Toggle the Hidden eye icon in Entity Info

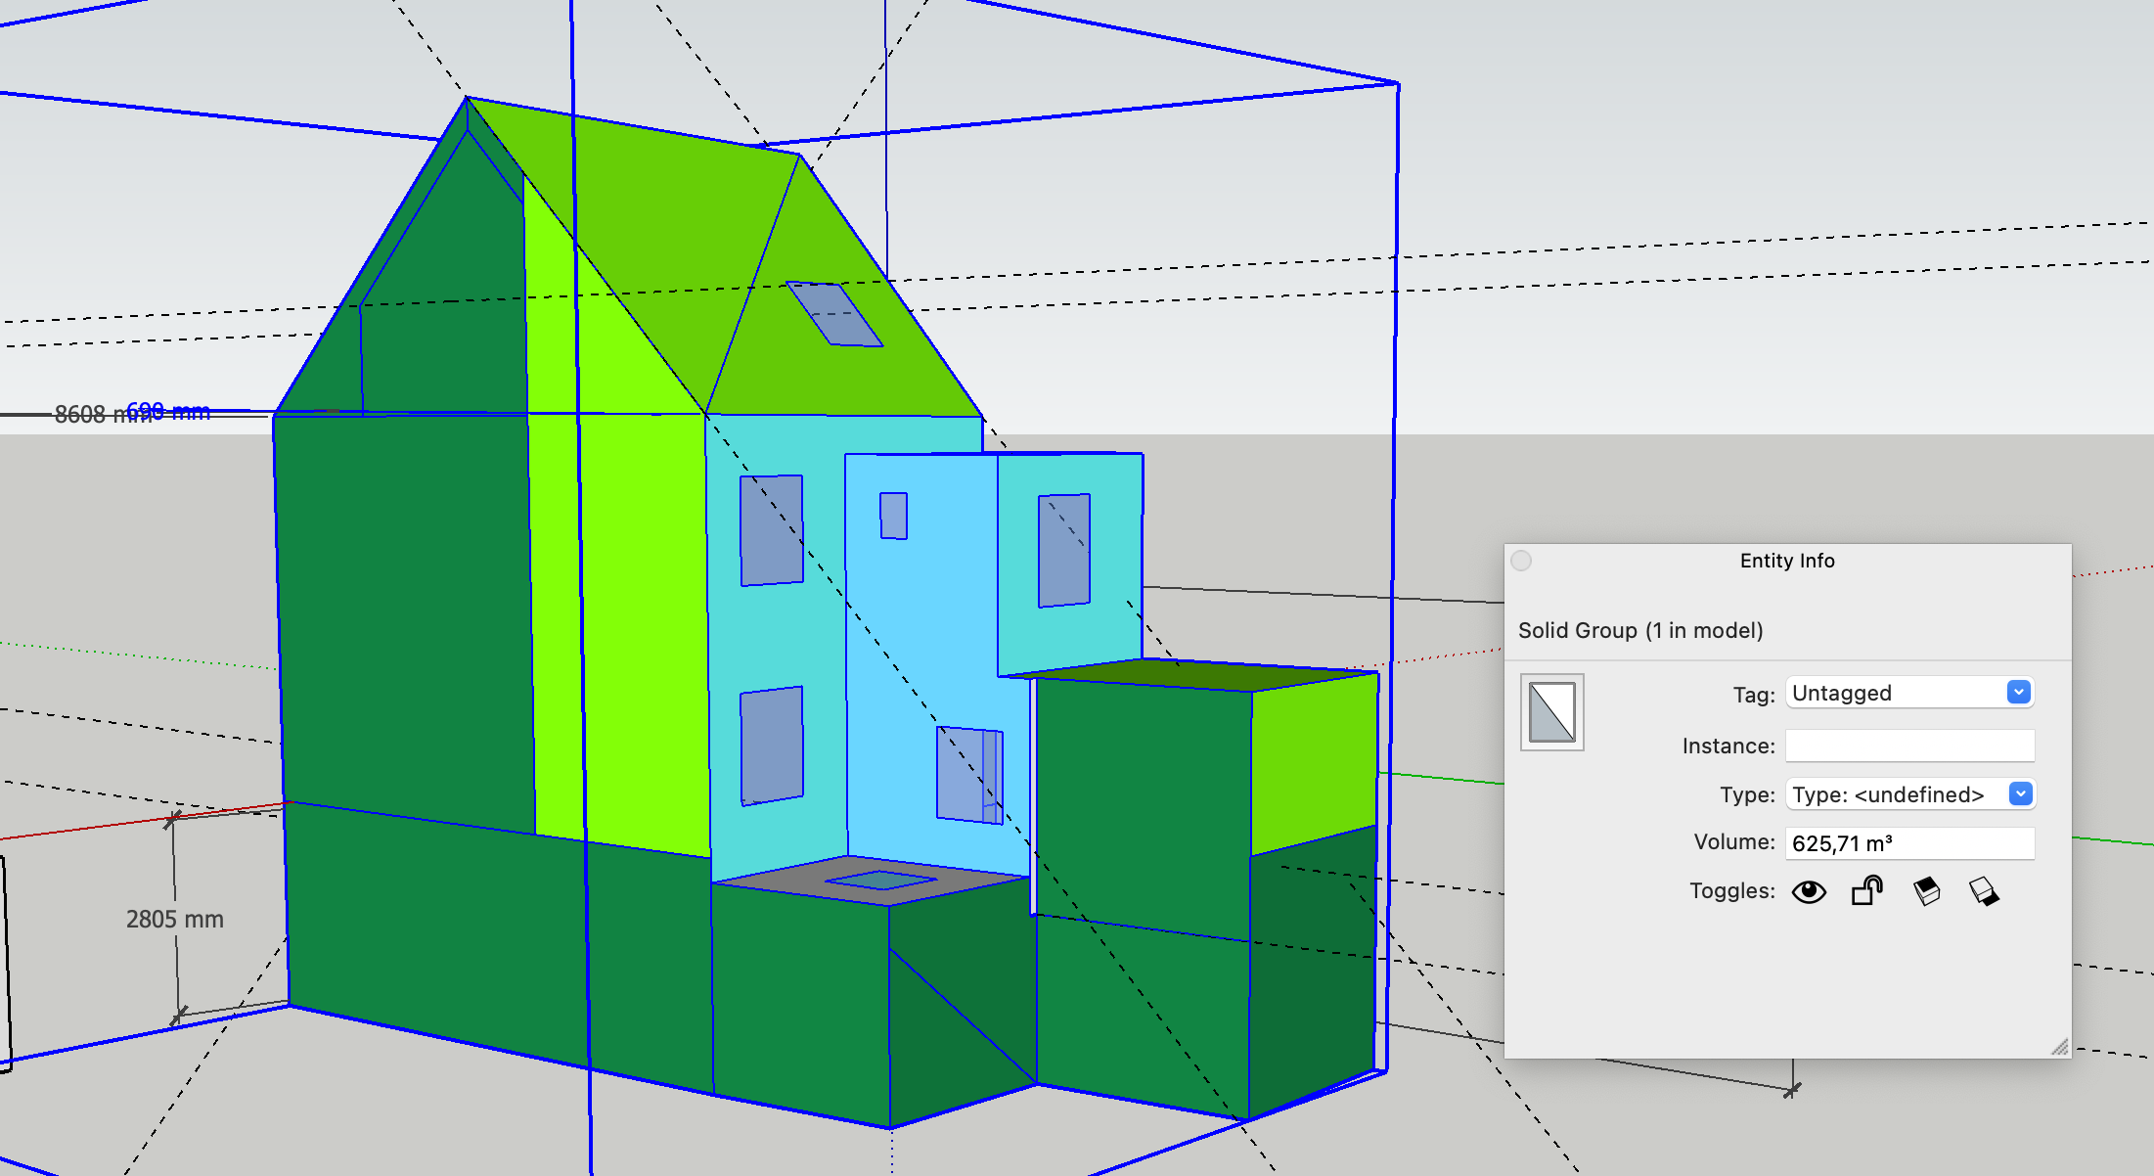[1809, 891]
